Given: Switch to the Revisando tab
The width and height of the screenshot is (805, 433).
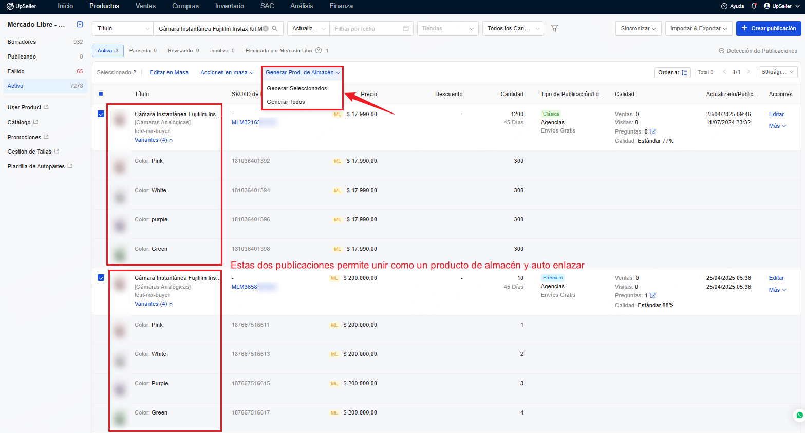Looking at the screenshot, I should [x=183, y=51].
